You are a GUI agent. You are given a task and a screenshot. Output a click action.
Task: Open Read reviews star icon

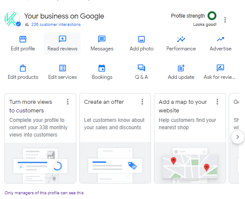pyautogui.click(x=63, y=39)
